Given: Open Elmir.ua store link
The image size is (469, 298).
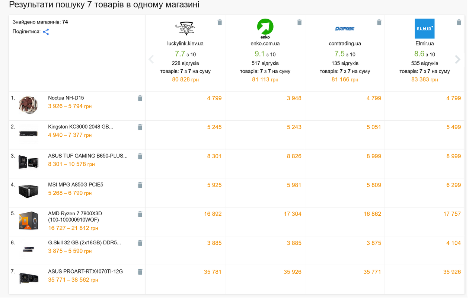Looking at the screenshot, I should pos(425,44).
